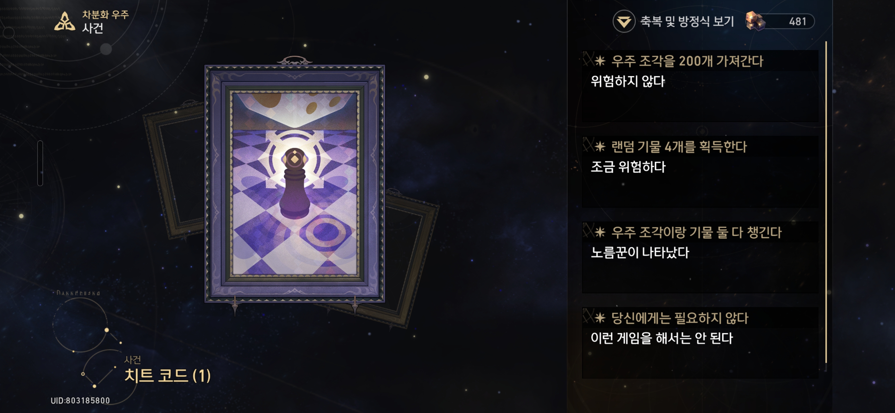Pick option 우주 조각이랑 기물 둘 다 챙긴다
Viewport: 895px width, 413px height.
(x=700, y=257)
